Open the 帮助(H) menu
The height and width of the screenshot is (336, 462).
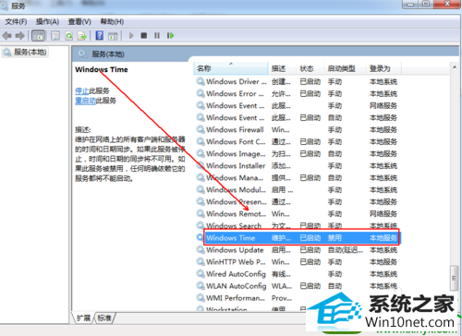[x=112, y=21]
